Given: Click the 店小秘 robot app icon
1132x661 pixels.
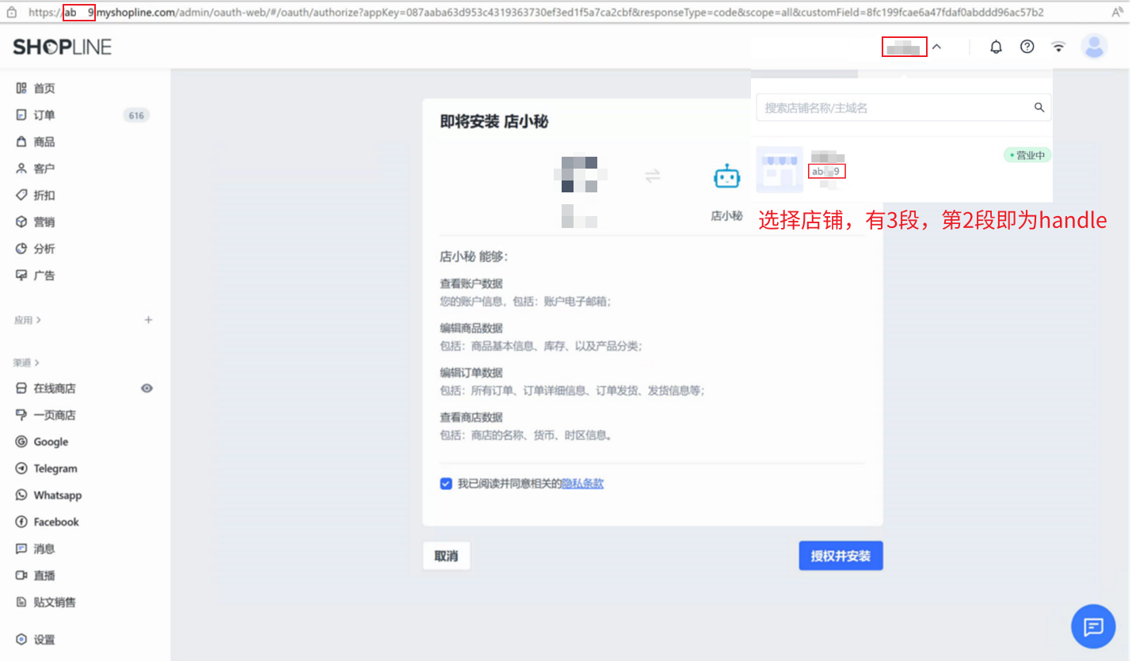Looking at the screenshot, I should 726,177.
